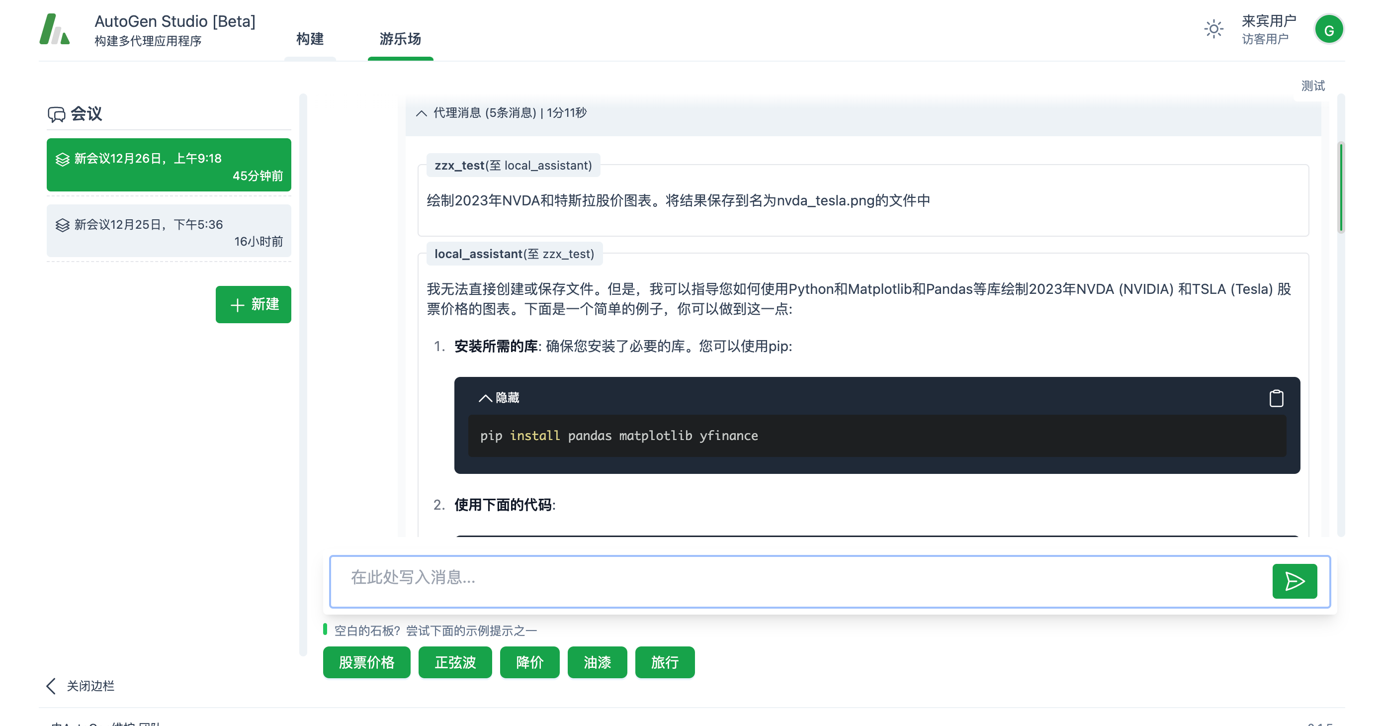The height and width of the screenshot is (726, 1382).
Task: Click the chevron arrow beside 关闭边栏
Action: tap(51, 686)
